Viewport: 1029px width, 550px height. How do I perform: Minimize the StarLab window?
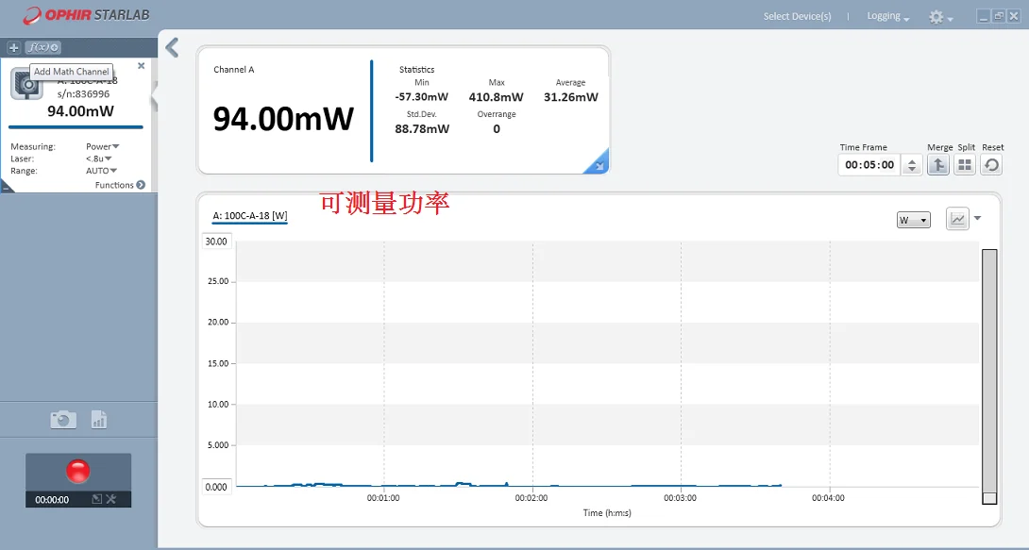coord(983,16)
